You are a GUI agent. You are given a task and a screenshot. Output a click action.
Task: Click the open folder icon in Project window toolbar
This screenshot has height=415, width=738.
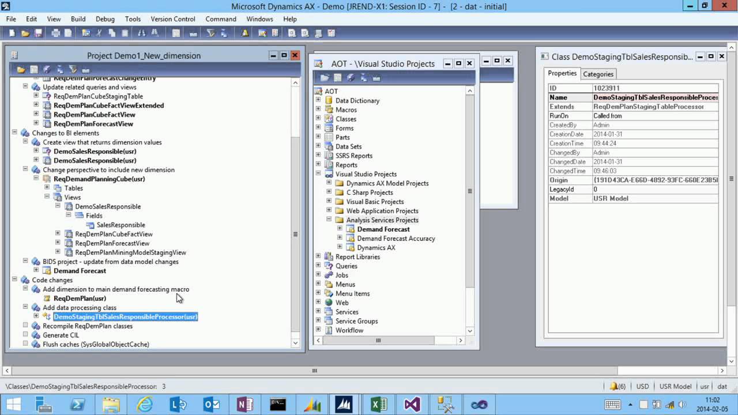pyautogui.click(x=21, y=70)
